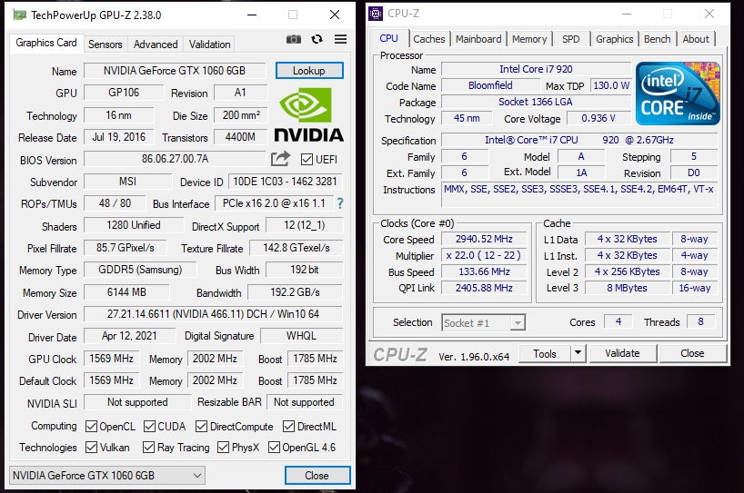Screen dimensions: 744x493
Task: Click the Intel Core i7 logo
Action: point(678,94)
